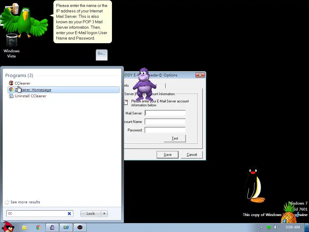Select the blue-yellow app taskbar button
Image resolution: width=309 pixels, height=232 pixels.
(x=66, y=228)
